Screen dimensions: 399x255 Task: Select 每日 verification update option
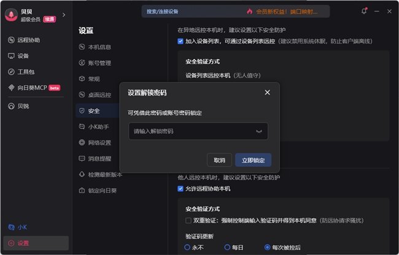(227, 247)
